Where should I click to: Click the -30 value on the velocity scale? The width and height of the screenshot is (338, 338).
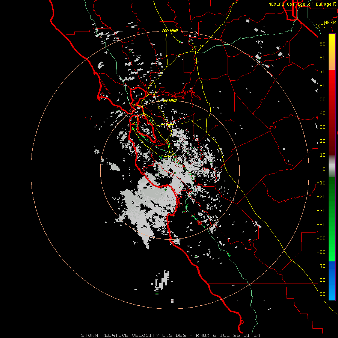click(x=321, y=211)
